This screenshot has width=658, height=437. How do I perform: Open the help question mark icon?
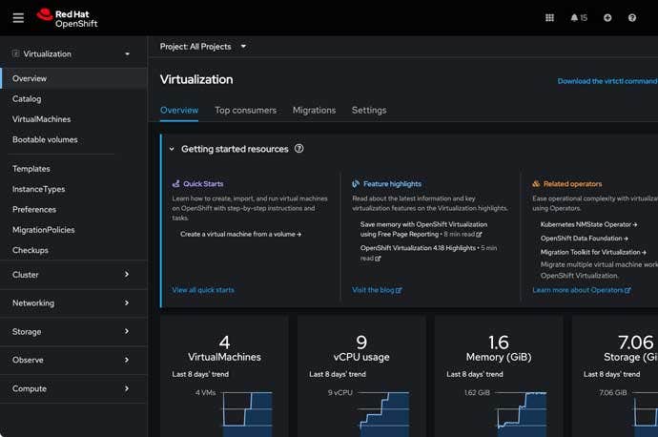(x=632, y=17)
